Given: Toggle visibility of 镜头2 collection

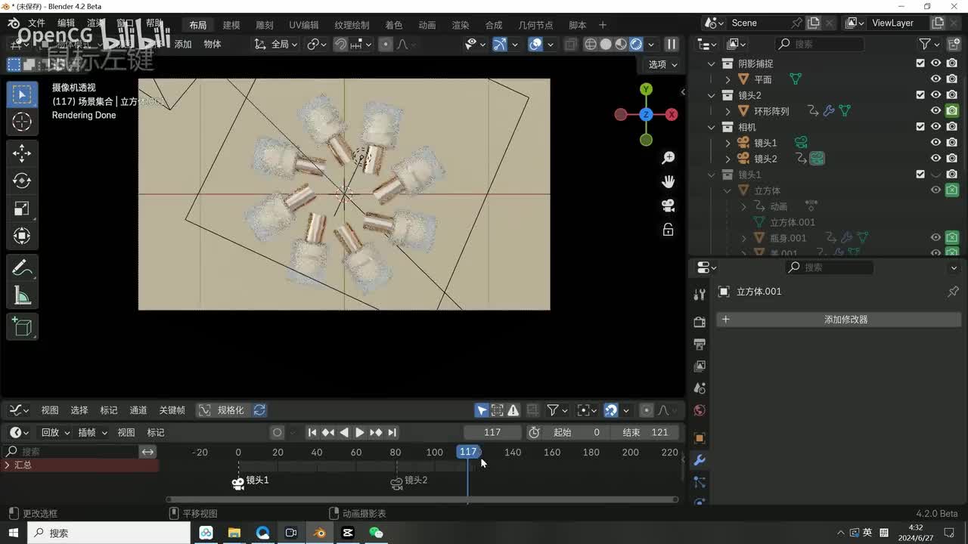Looking at the screenshot, I should coord(935,95).
